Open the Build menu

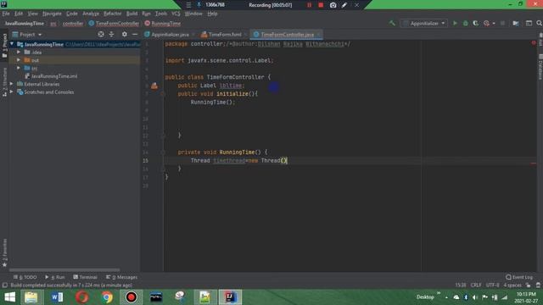click(x=132, y=14)
